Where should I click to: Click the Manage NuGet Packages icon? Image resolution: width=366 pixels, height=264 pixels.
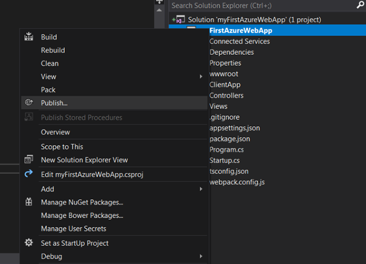coord(29,202)
